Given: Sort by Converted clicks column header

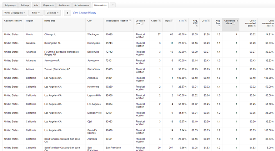Looking at the screenshot, I should [x=230, y=21].
